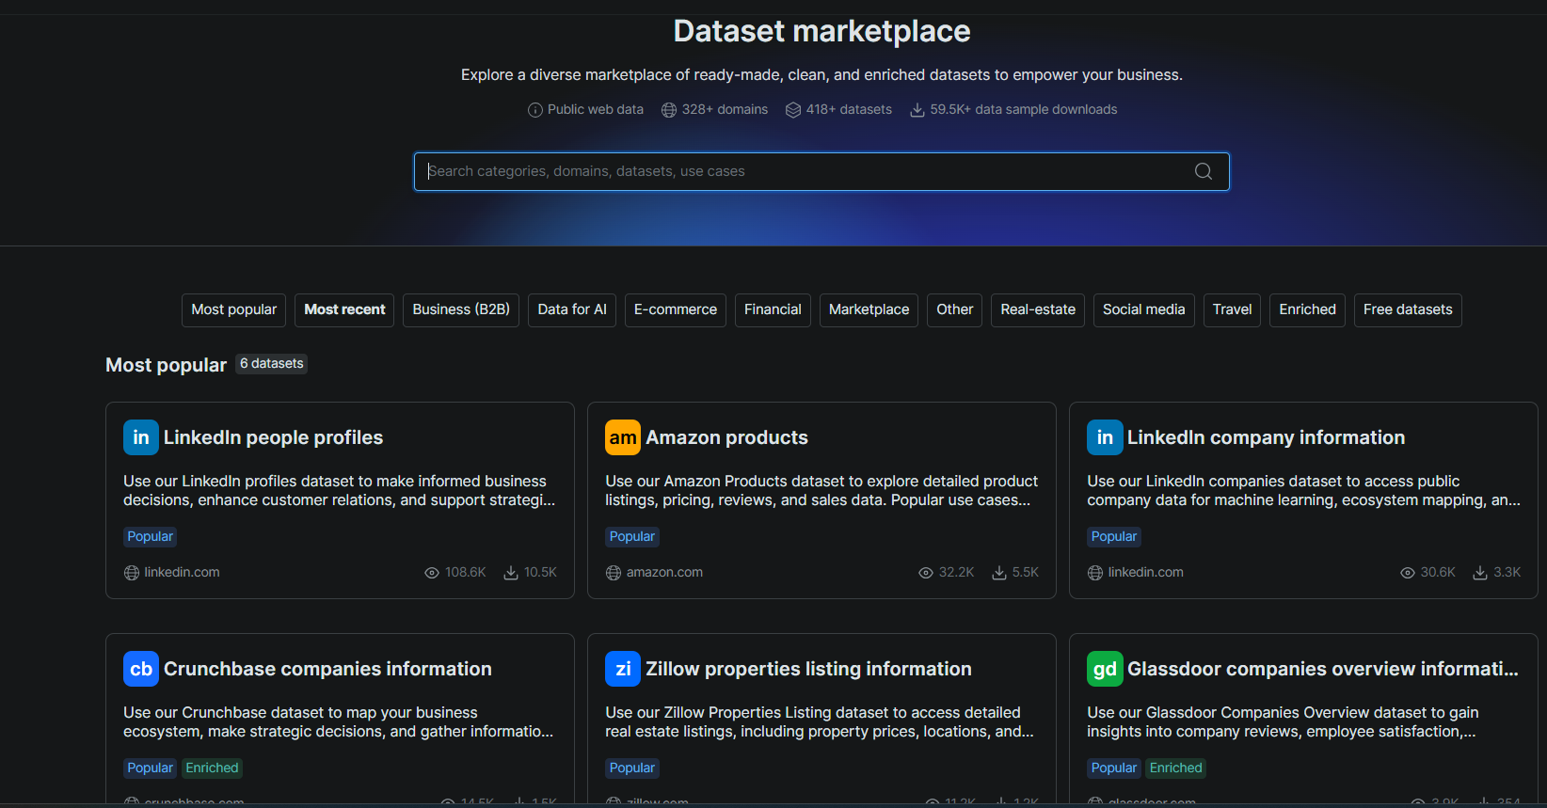1547x808 pixels.
Task: Click the Amazon products card description text
Action: [x=821, y=490]
